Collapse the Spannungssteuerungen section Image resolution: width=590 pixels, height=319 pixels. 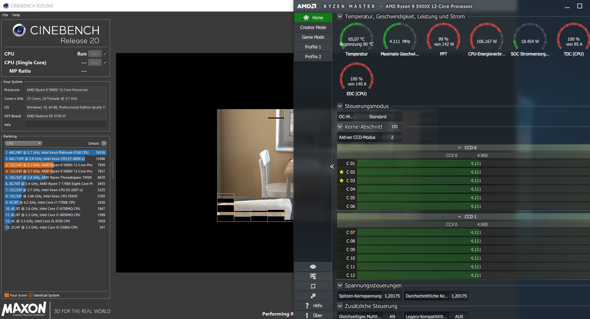(340, 285)
